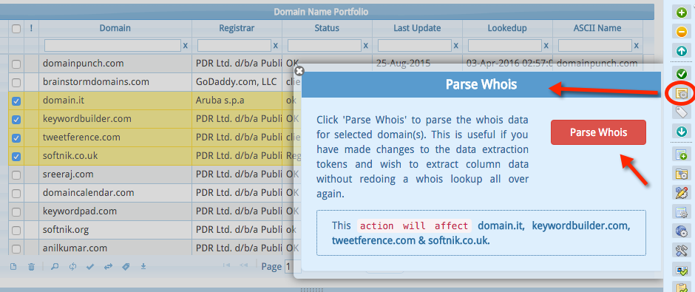Screen dimensions: 695x292
Task: Sort by the Domain column header
Action: pos(115,28)
